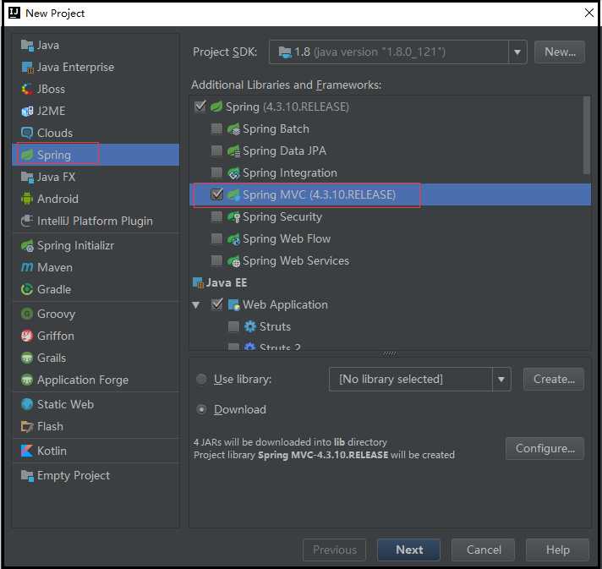Viewport: 602px width, 569px height.
Task: Select Maven project type
Action: coord(96,267)
